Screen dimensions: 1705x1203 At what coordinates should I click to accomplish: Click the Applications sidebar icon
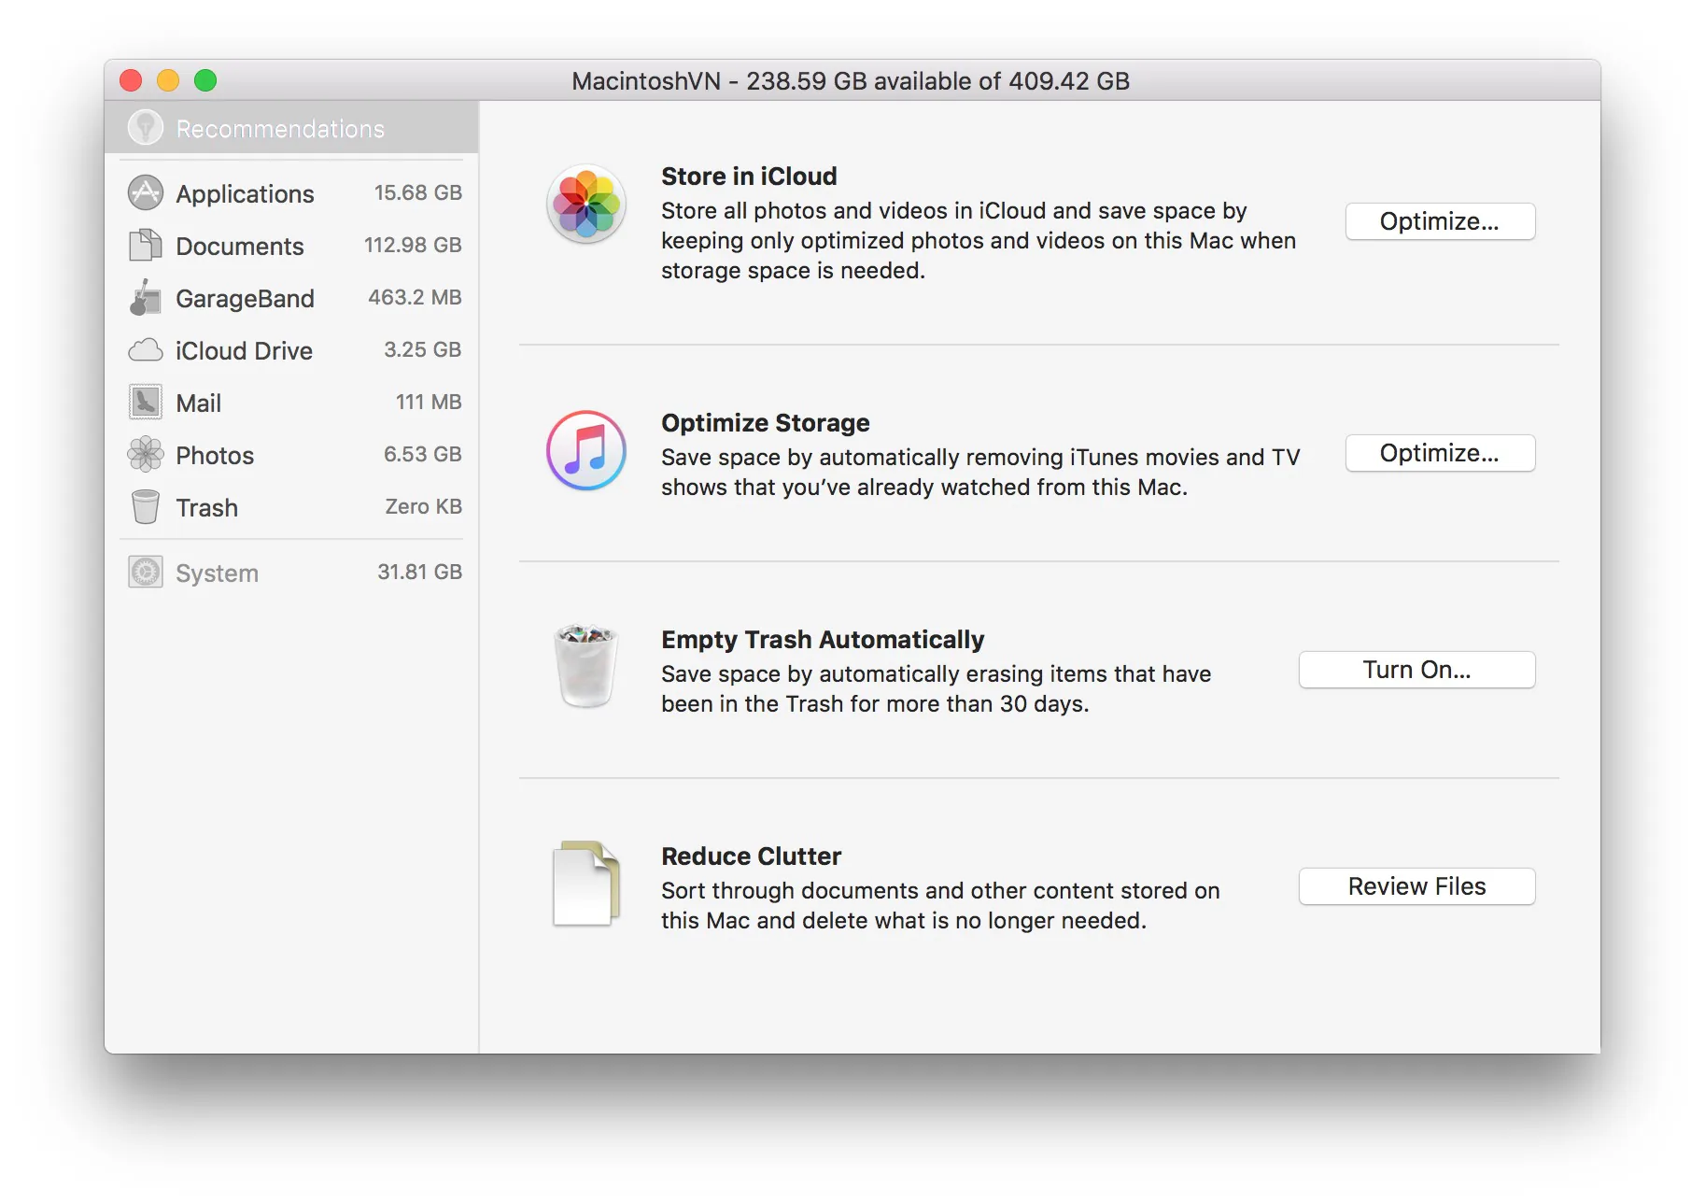[146, 192]
